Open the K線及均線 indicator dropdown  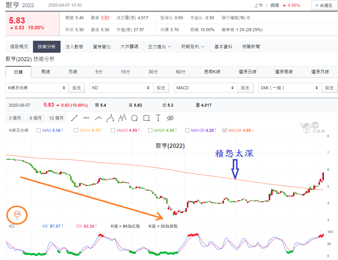(x=37, y=88)
